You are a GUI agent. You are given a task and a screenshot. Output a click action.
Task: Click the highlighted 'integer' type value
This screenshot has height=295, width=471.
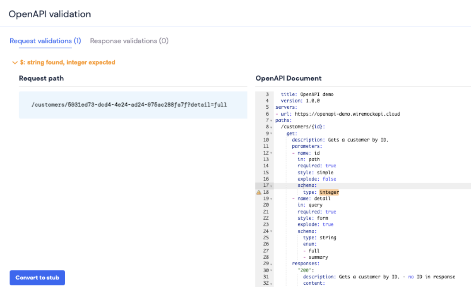329,192
